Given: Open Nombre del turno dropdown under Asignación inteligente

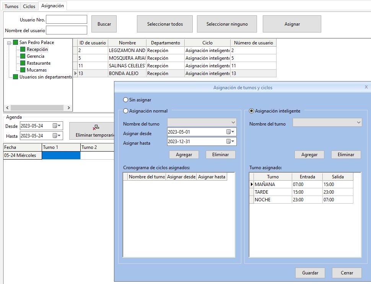Looking at the screenshot, I should [359, 122].
